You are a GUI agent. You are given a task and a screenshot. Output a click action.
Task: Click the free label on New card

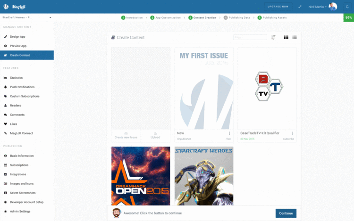pyautogui.click(x=228, y=139)
